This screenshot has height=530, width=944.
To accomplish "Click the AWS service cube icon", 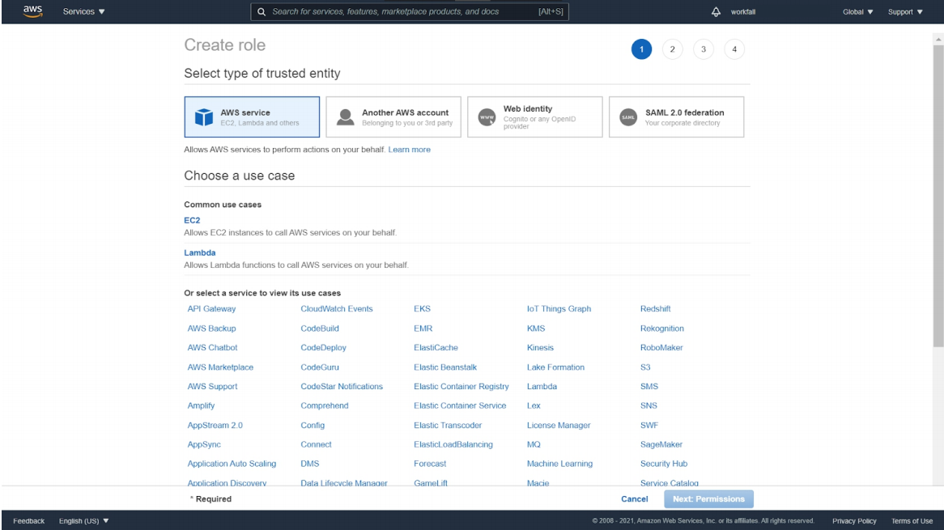I will pyautogui.click(x=204, y=117).
